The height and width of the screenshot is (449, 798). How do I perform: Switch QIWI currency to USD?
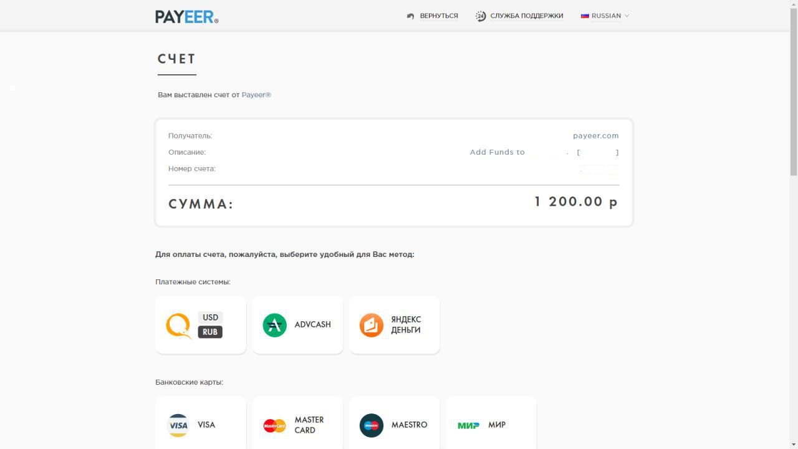(210, 317)
